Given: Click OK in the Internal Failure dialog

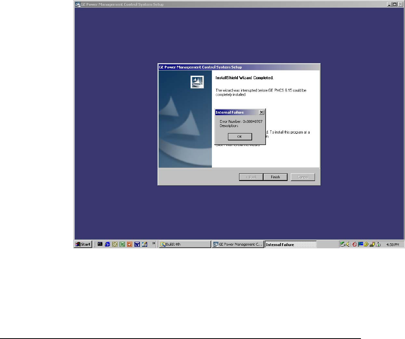Looking at the screenshot, I should click(240, 137).
